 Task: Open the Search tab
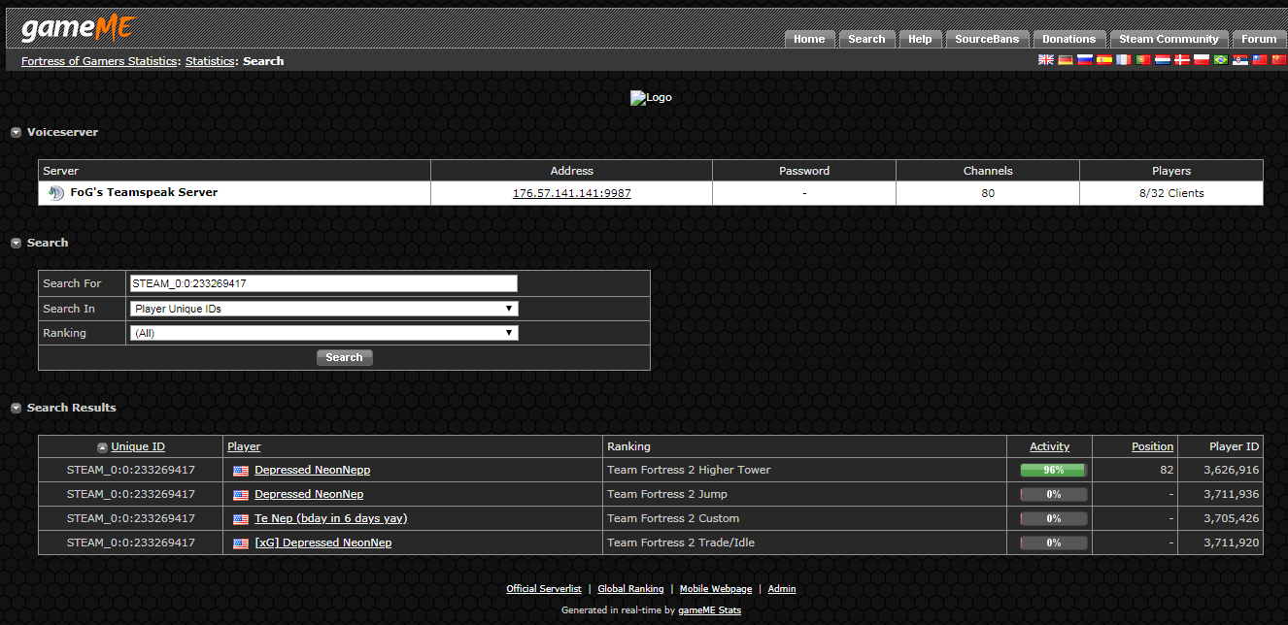point(866,39)
